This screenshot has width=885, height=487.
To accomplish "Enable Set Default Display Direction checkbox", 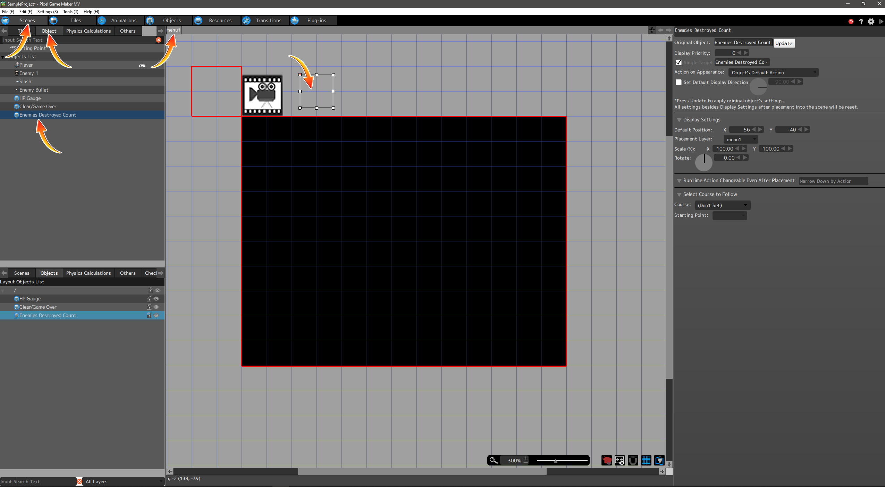I will (x=678, y=82).
